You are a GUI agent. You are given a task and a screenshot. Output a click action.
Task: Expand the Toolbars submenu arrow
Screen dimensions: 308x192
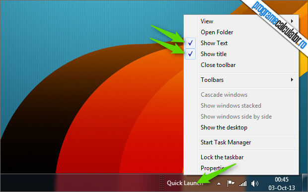(292, 79)
